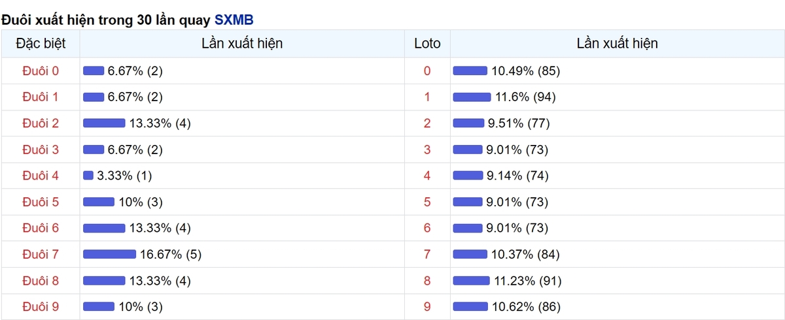Select the Đặc biệt column header
Screen dimensions: 785x320
pyautogui.click(x=40, y=44)
